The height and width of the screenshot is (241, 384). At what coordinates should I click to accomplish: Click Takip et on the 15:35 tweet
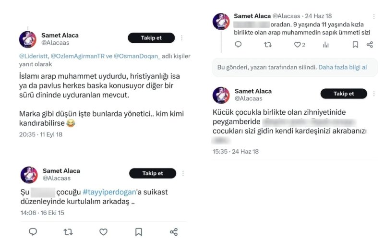pyautogui.click(x=344, y=94)
